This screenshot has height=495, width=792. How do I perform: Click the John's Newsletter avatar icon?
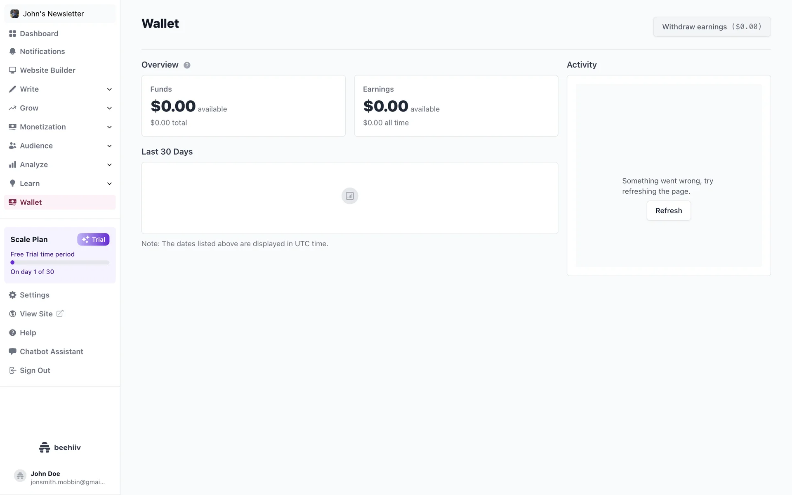[x=14, y=14]
